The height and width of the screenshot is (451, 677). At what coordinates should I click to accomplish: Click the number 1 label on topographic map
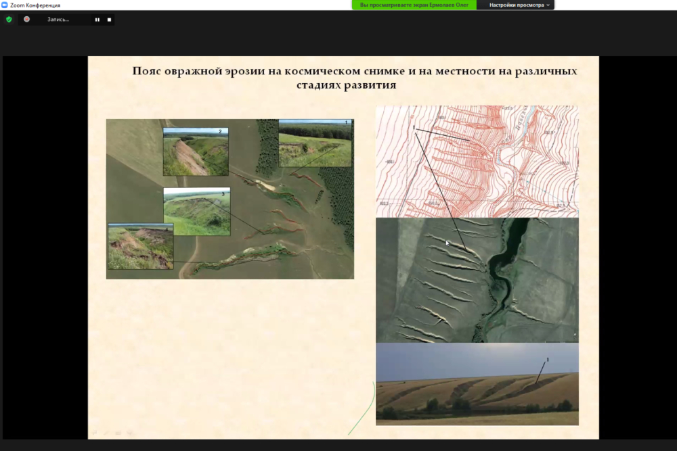click(414, 127)
